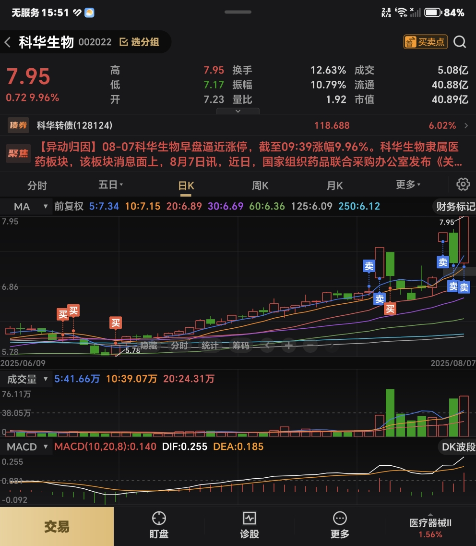
Task: Toggle 财务标记 financial markers
Action: (454, 207)
